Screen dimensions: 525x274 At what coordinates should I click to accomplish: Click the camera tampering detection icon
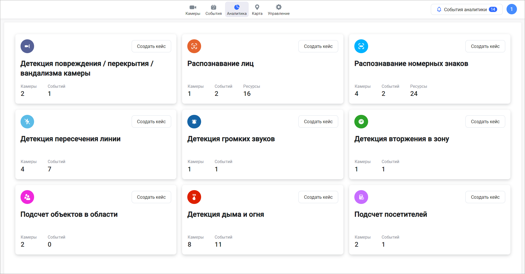(x=27, y=46)
